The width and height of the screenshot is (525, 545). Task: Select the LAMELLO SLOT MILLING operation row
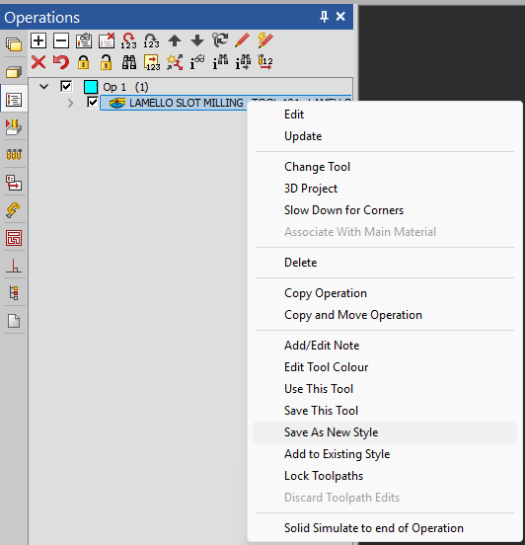coord(226,103)
